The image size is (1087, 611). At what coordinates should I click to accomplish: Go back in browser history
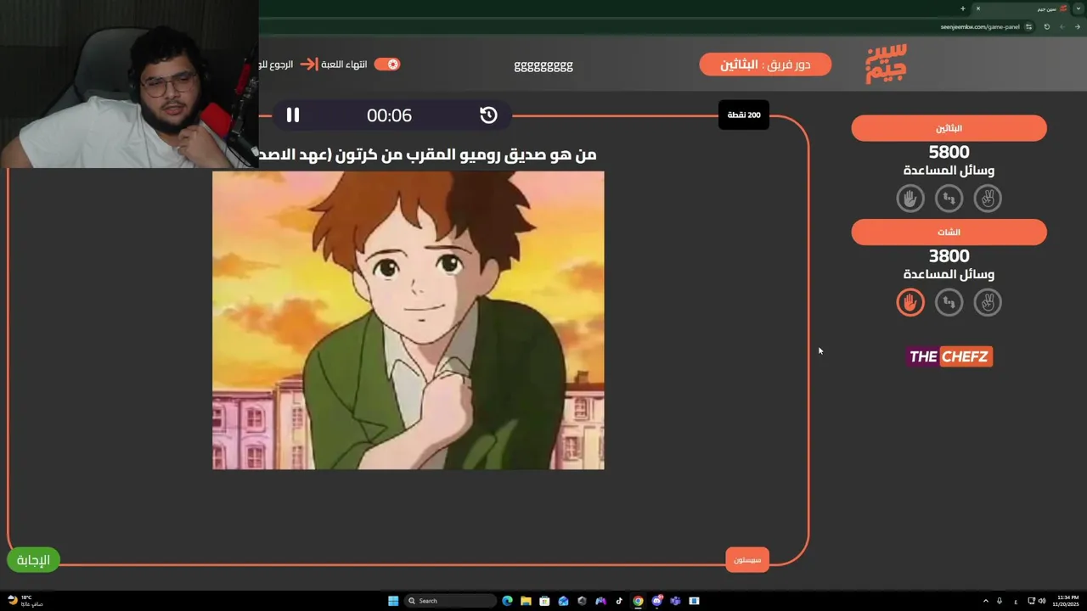pyautogui.click(x=1078, y=26)
